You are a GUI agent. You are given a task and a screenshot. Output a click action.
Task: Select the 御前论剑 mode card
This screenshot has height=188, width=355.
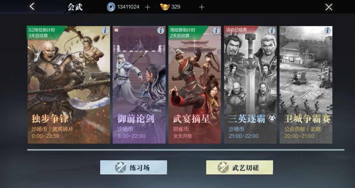pyautogui.click(x=139, y=85)
